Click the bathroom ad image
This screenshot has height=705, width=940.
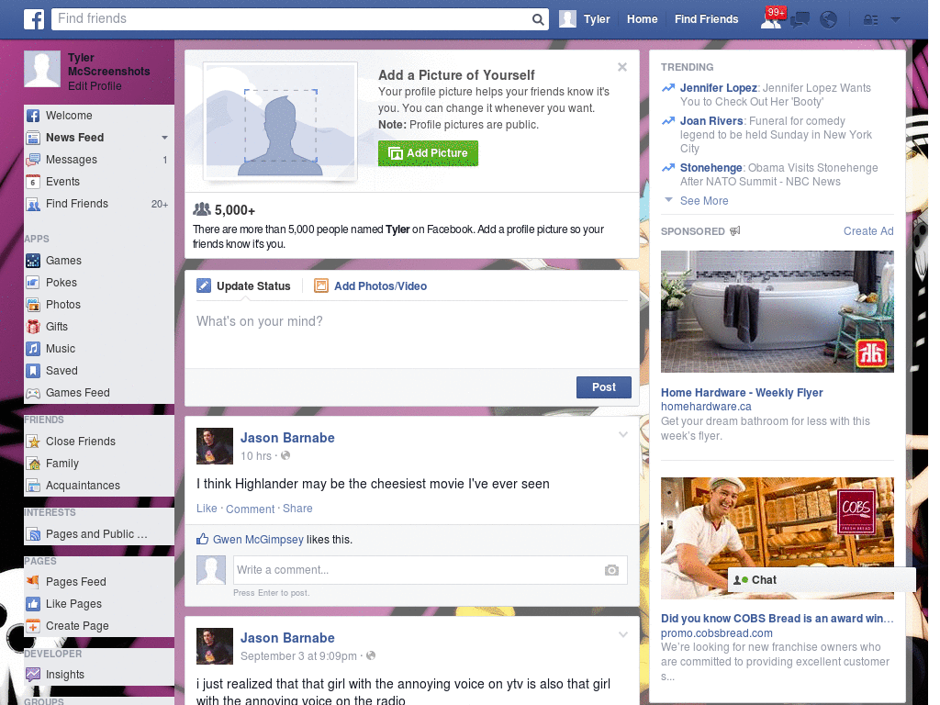[777, 312]
